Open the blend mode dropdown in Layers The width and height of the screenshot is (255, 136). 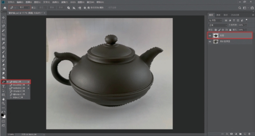[218, 25]
